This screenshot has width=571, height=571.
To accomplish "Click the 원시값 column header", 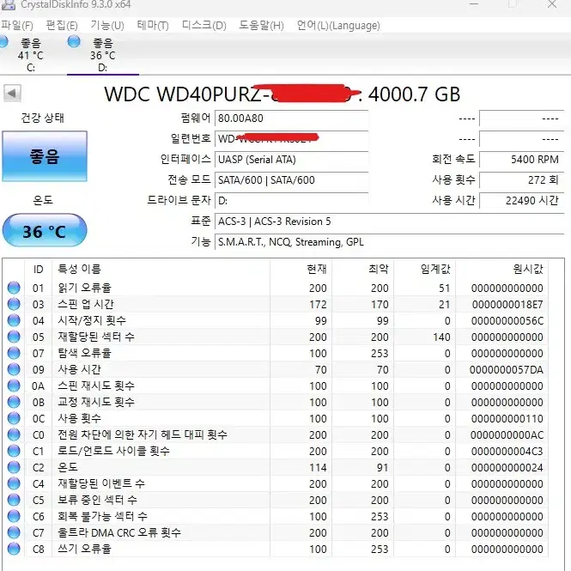I will pos(502,270).
